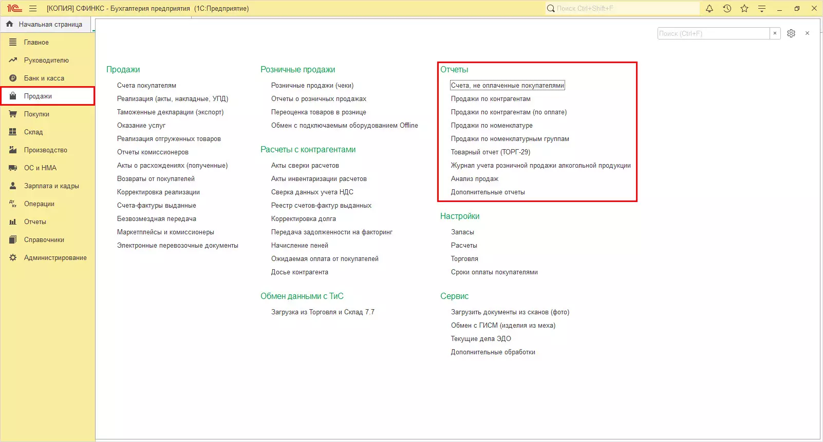Open Отчеты комиссионеров
Screen dimensions: 823x442
(x=153, y=152)
